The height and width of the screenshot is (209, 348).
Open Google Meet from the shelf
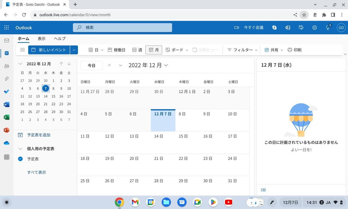(x=197, y=202)
